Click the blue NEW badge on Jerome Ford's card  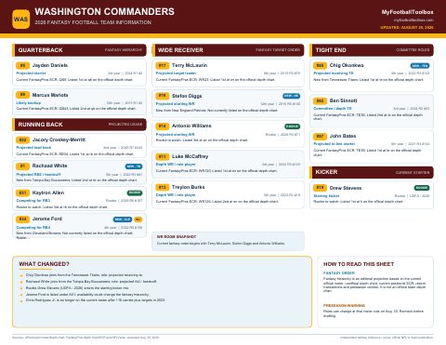coord(123,219)
